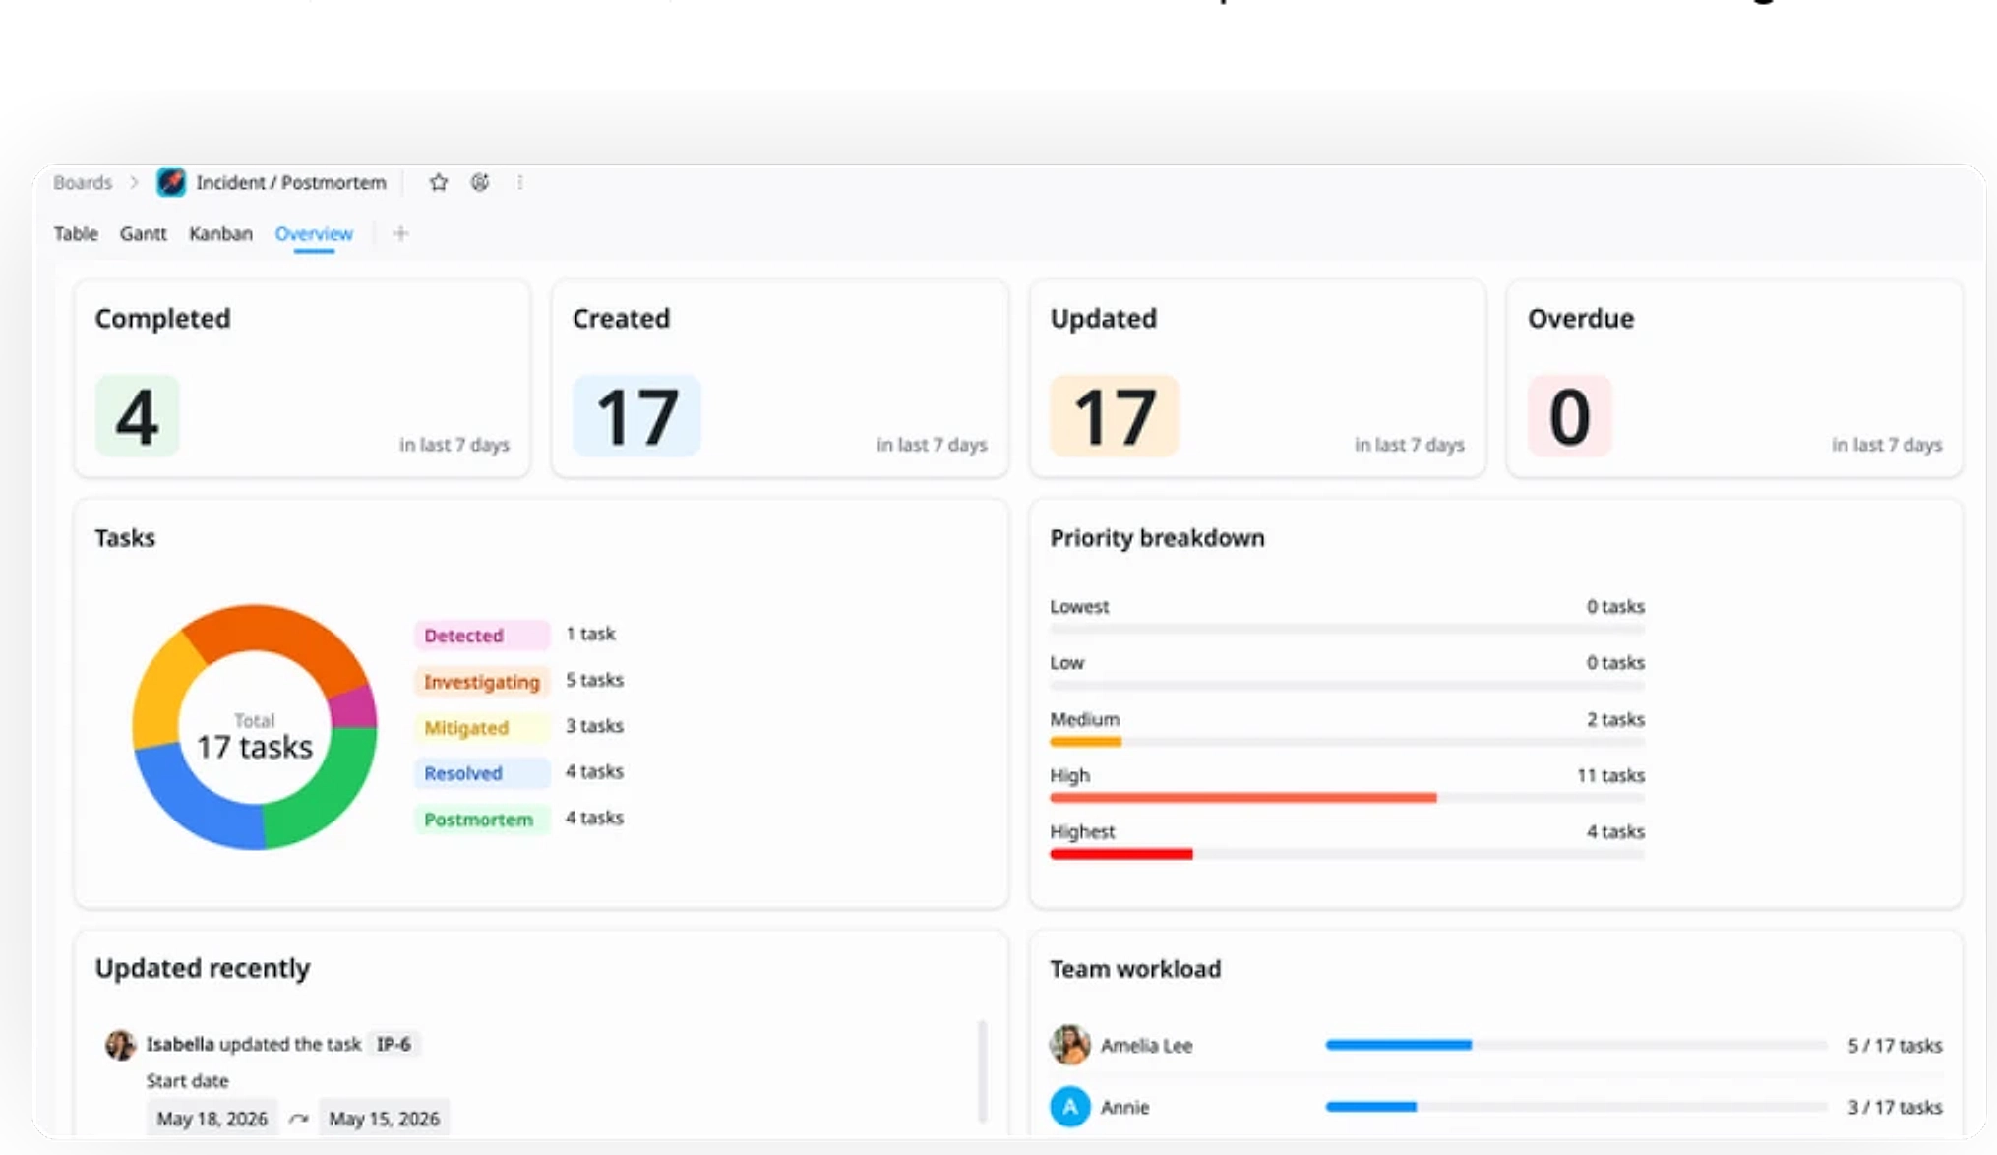Open the Incident / Postmortem board title
Screen dimensions: 1997x1155
[291, 182]
